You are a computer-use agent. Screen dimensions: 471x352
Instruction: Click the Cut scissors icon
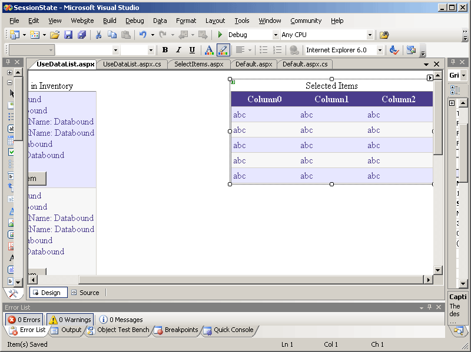[99, 35]
